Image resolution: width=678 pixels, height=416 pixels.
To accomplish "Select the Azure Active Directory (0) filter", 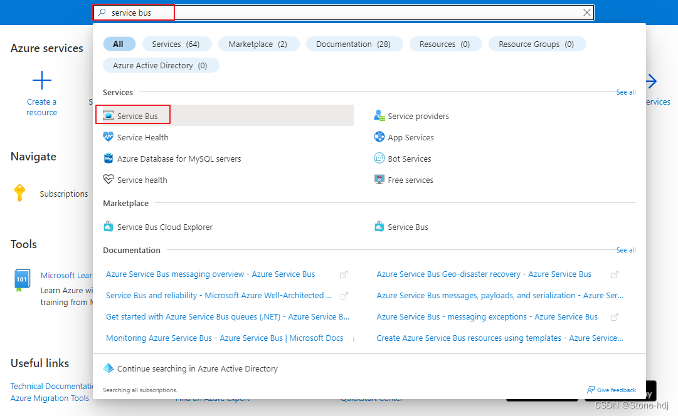I will click(x=161, y=65).
